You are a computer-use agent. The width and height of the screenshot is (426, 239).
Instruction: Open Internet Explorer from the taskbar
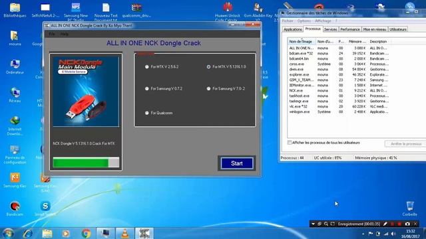[x=28, y=233]
